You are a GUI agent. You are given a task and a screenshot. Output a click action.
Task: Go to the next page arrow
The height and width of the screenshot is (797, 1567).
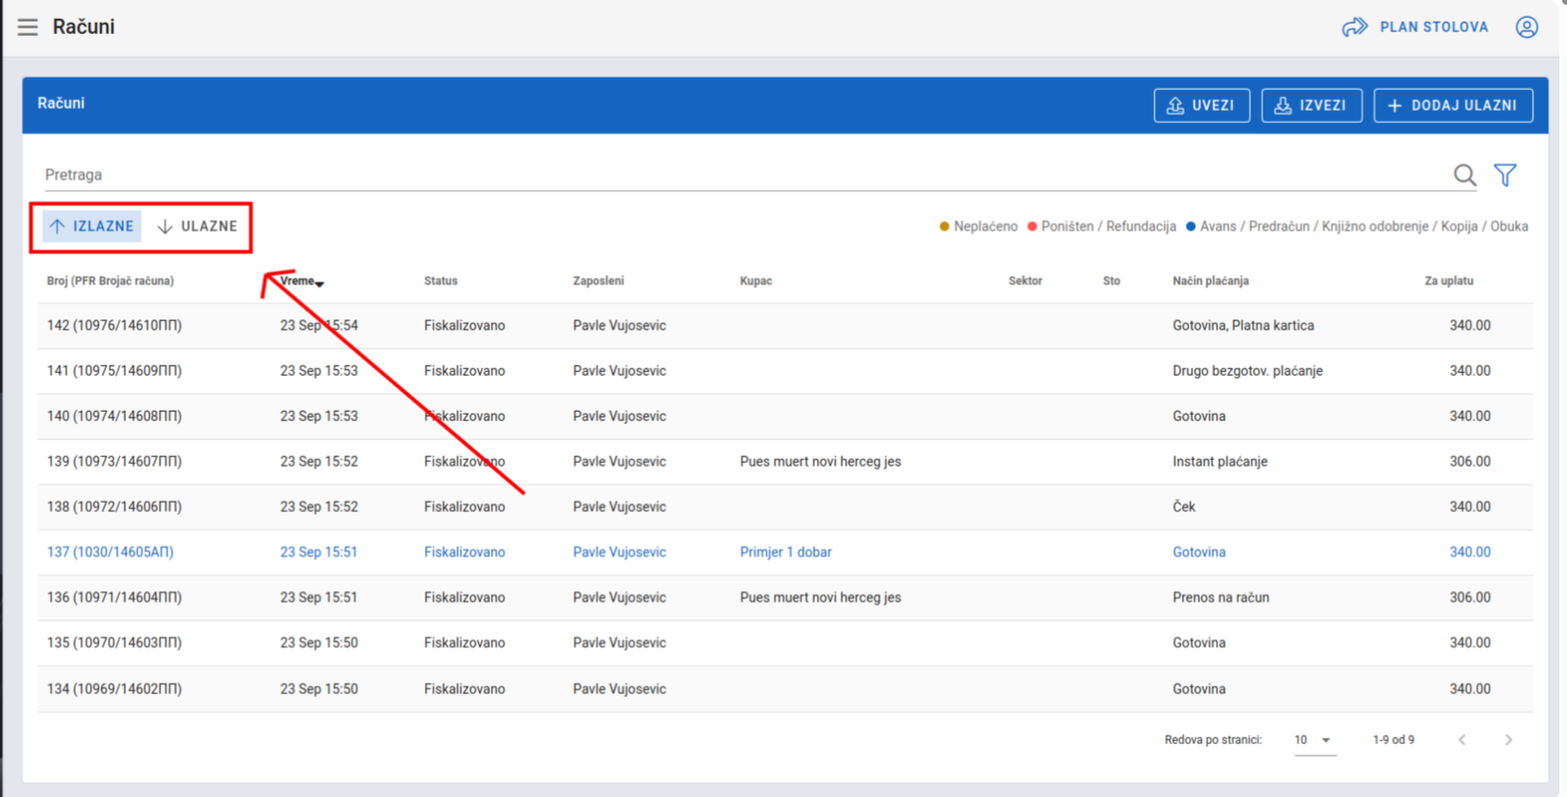click(1508, 740)
